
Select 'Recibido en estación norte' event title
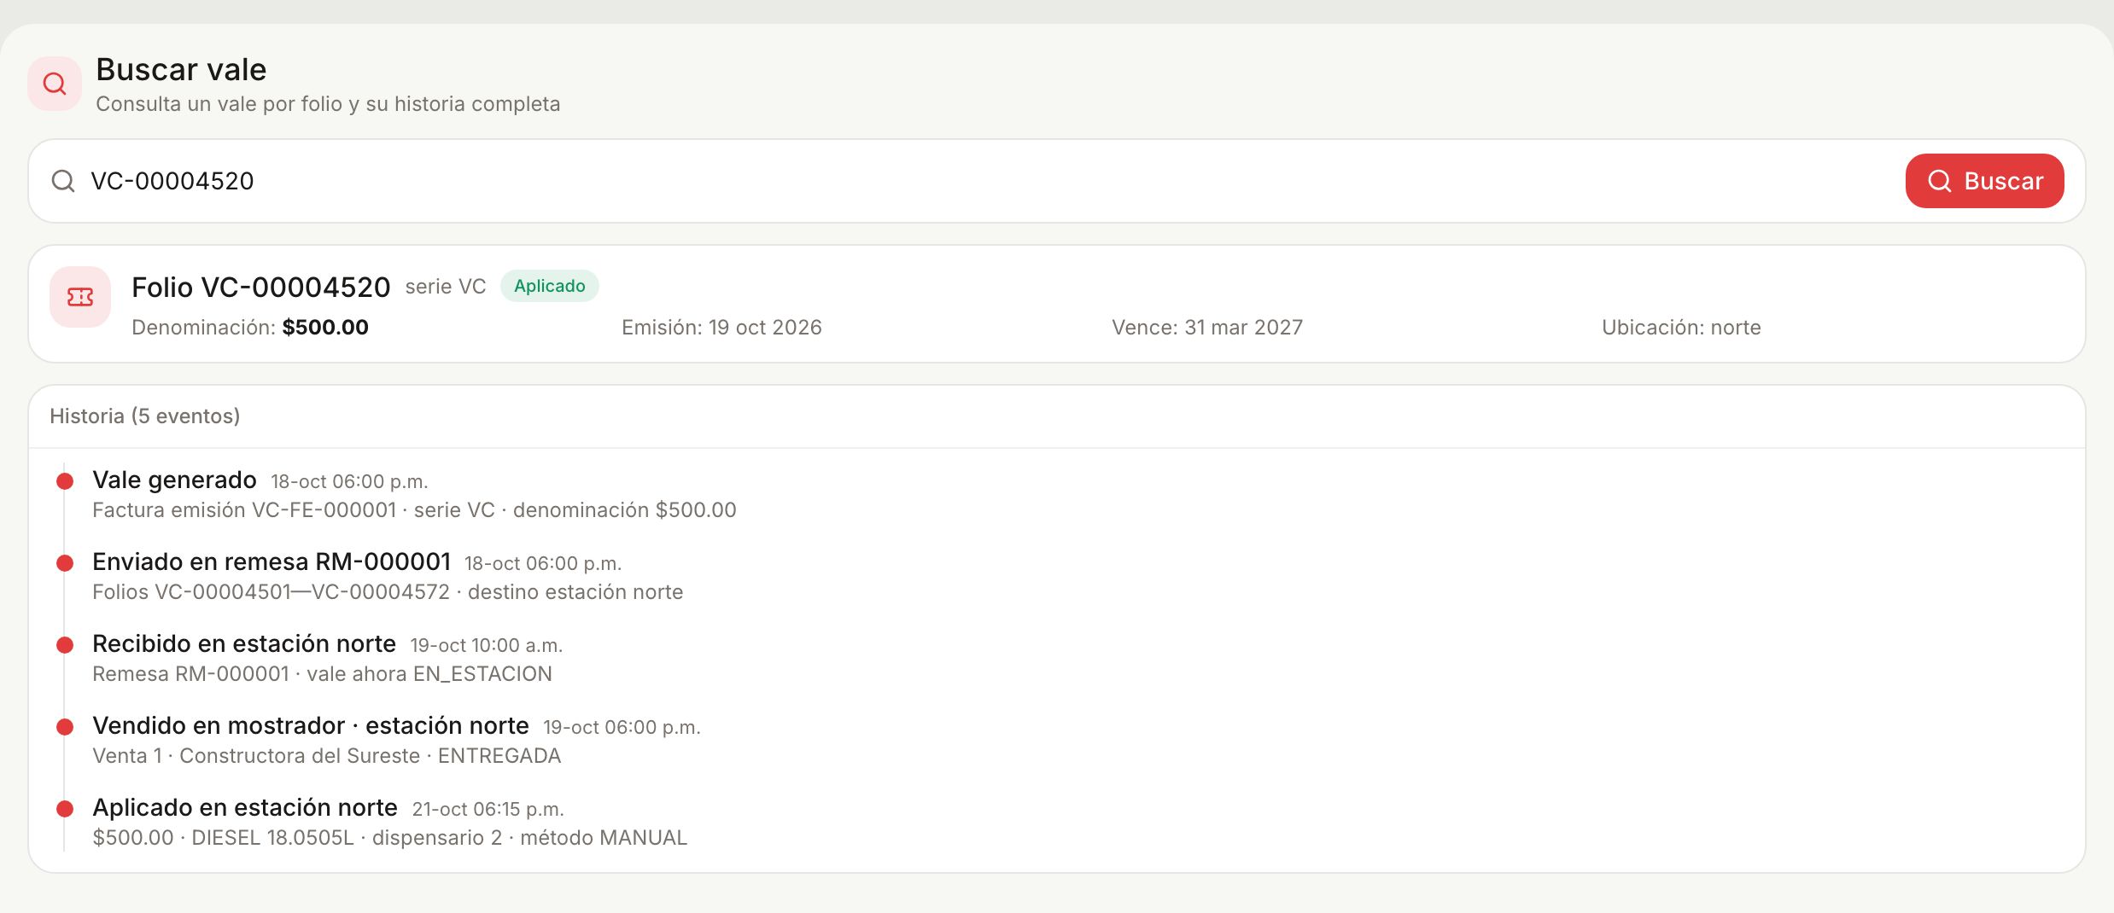point(244,644)
